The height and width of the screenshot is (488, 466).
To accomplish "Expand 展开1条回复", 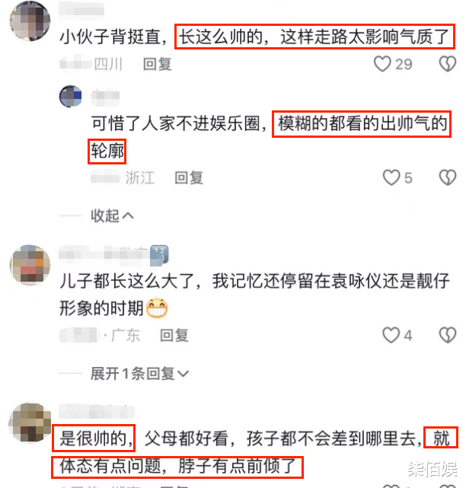I will click(x=139, y=373).
